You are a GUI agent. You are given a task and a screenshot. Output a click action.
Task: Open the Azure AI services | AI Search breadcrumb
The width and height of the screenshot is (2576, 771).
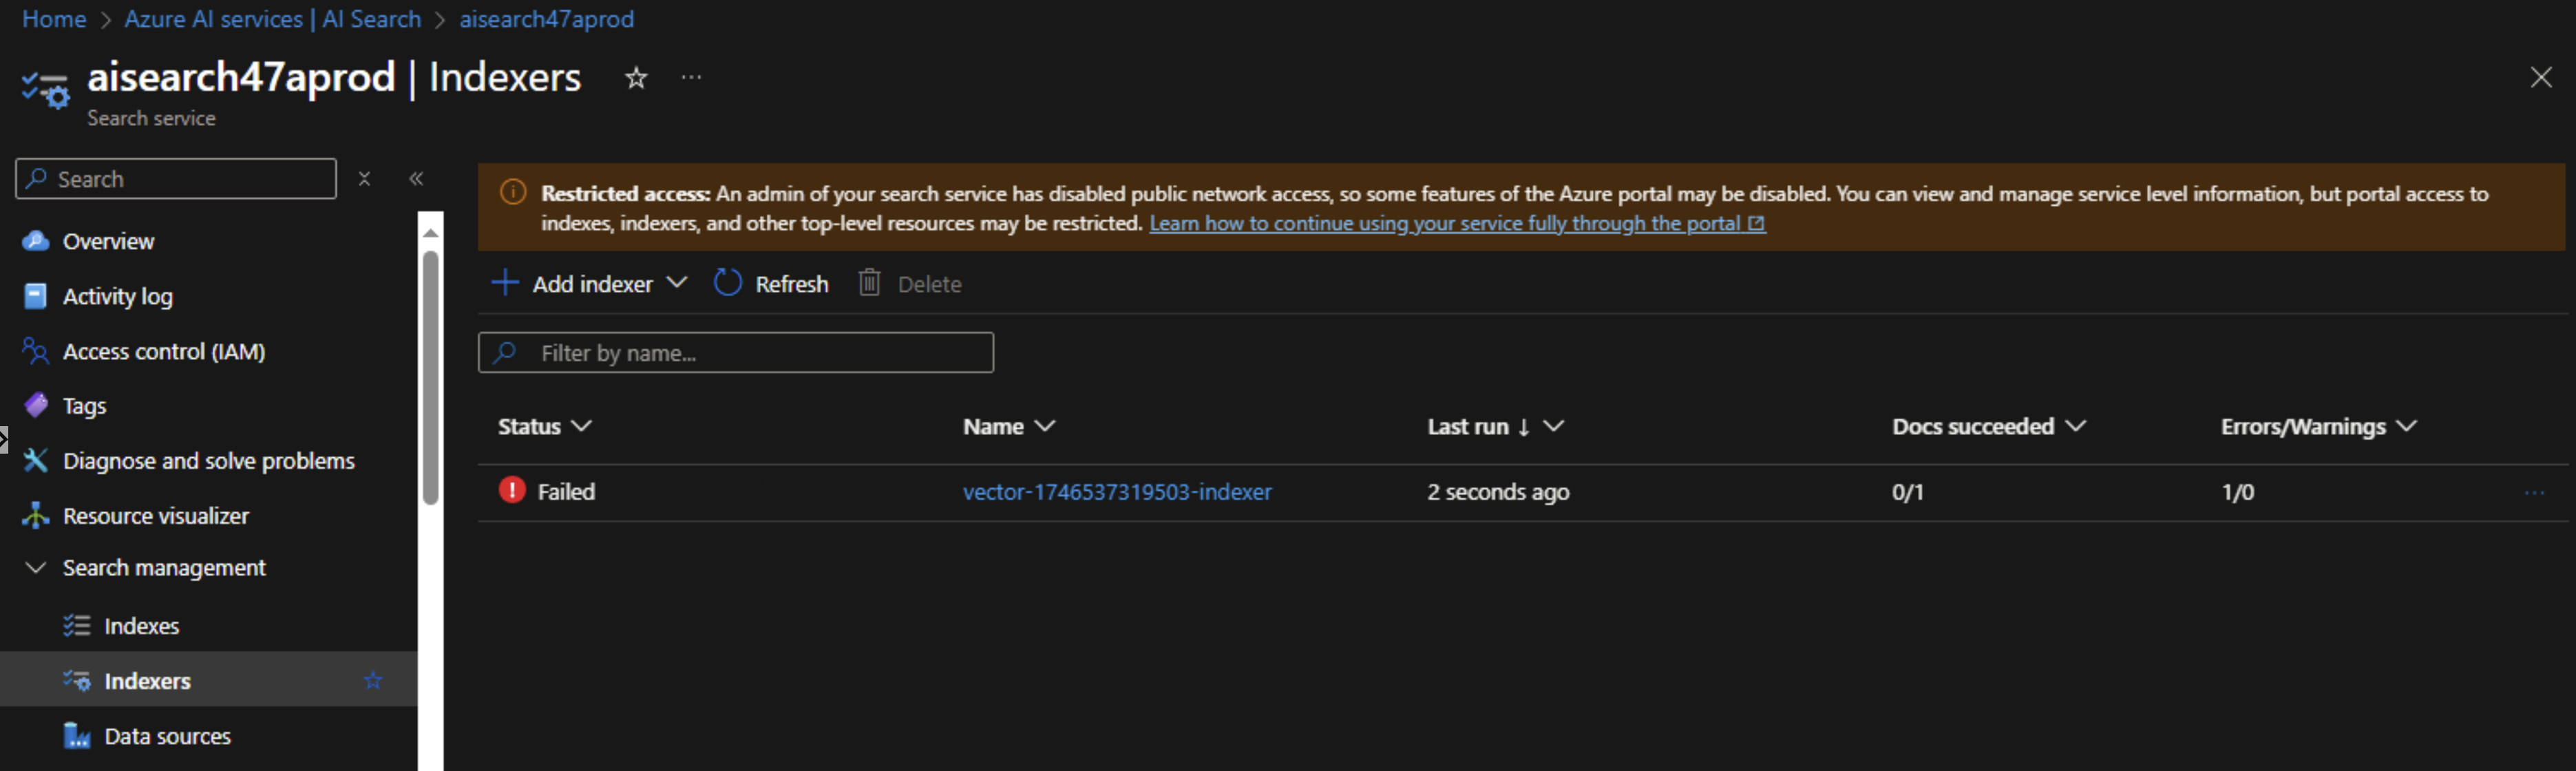tap(273, 19)
